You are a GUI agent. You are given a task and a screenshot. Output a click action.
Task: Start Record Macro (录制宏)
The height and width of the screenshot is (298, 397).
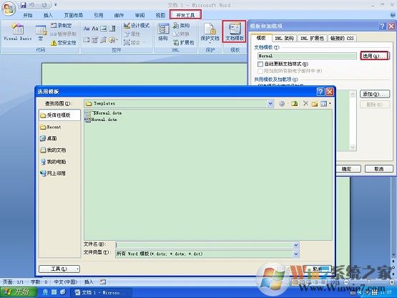[61, 25]
